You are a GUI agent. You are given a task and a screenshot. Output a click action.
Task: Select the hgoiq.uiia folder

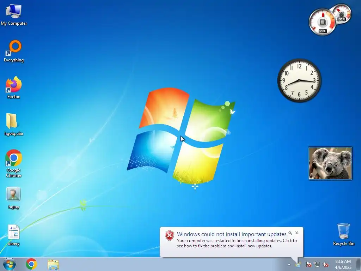pos(14,125)
